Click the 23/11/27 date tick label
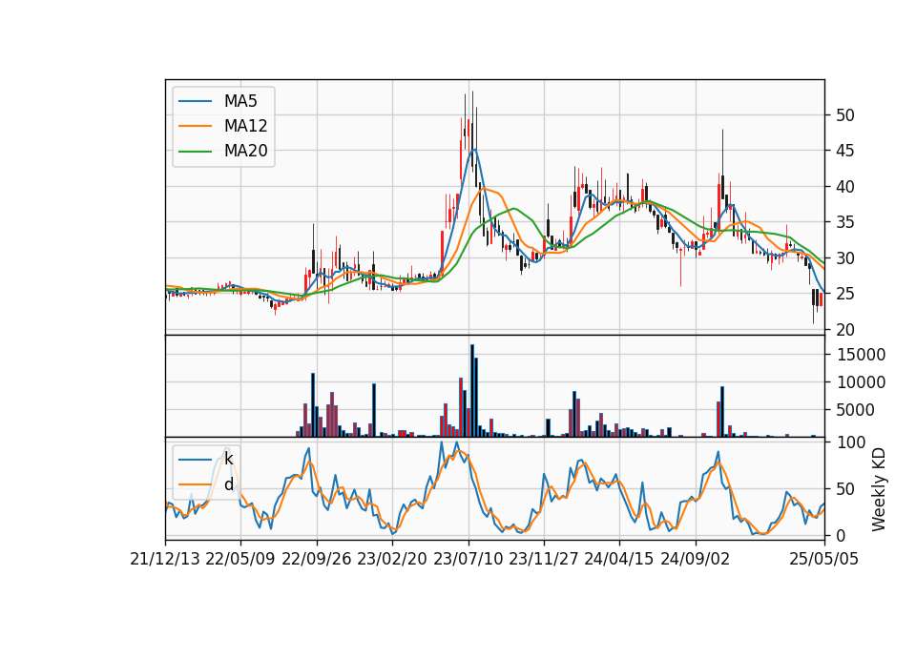The image size is (916, 658). (x=543, y=559)
